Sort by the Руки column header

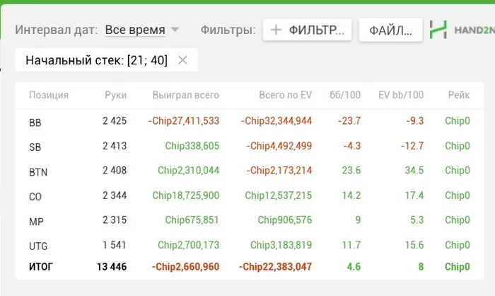(115, 95)
